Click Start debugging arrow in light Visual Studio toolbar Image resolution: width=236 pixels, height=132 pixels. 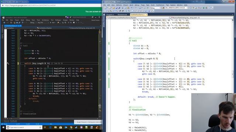tap(148, 8)
